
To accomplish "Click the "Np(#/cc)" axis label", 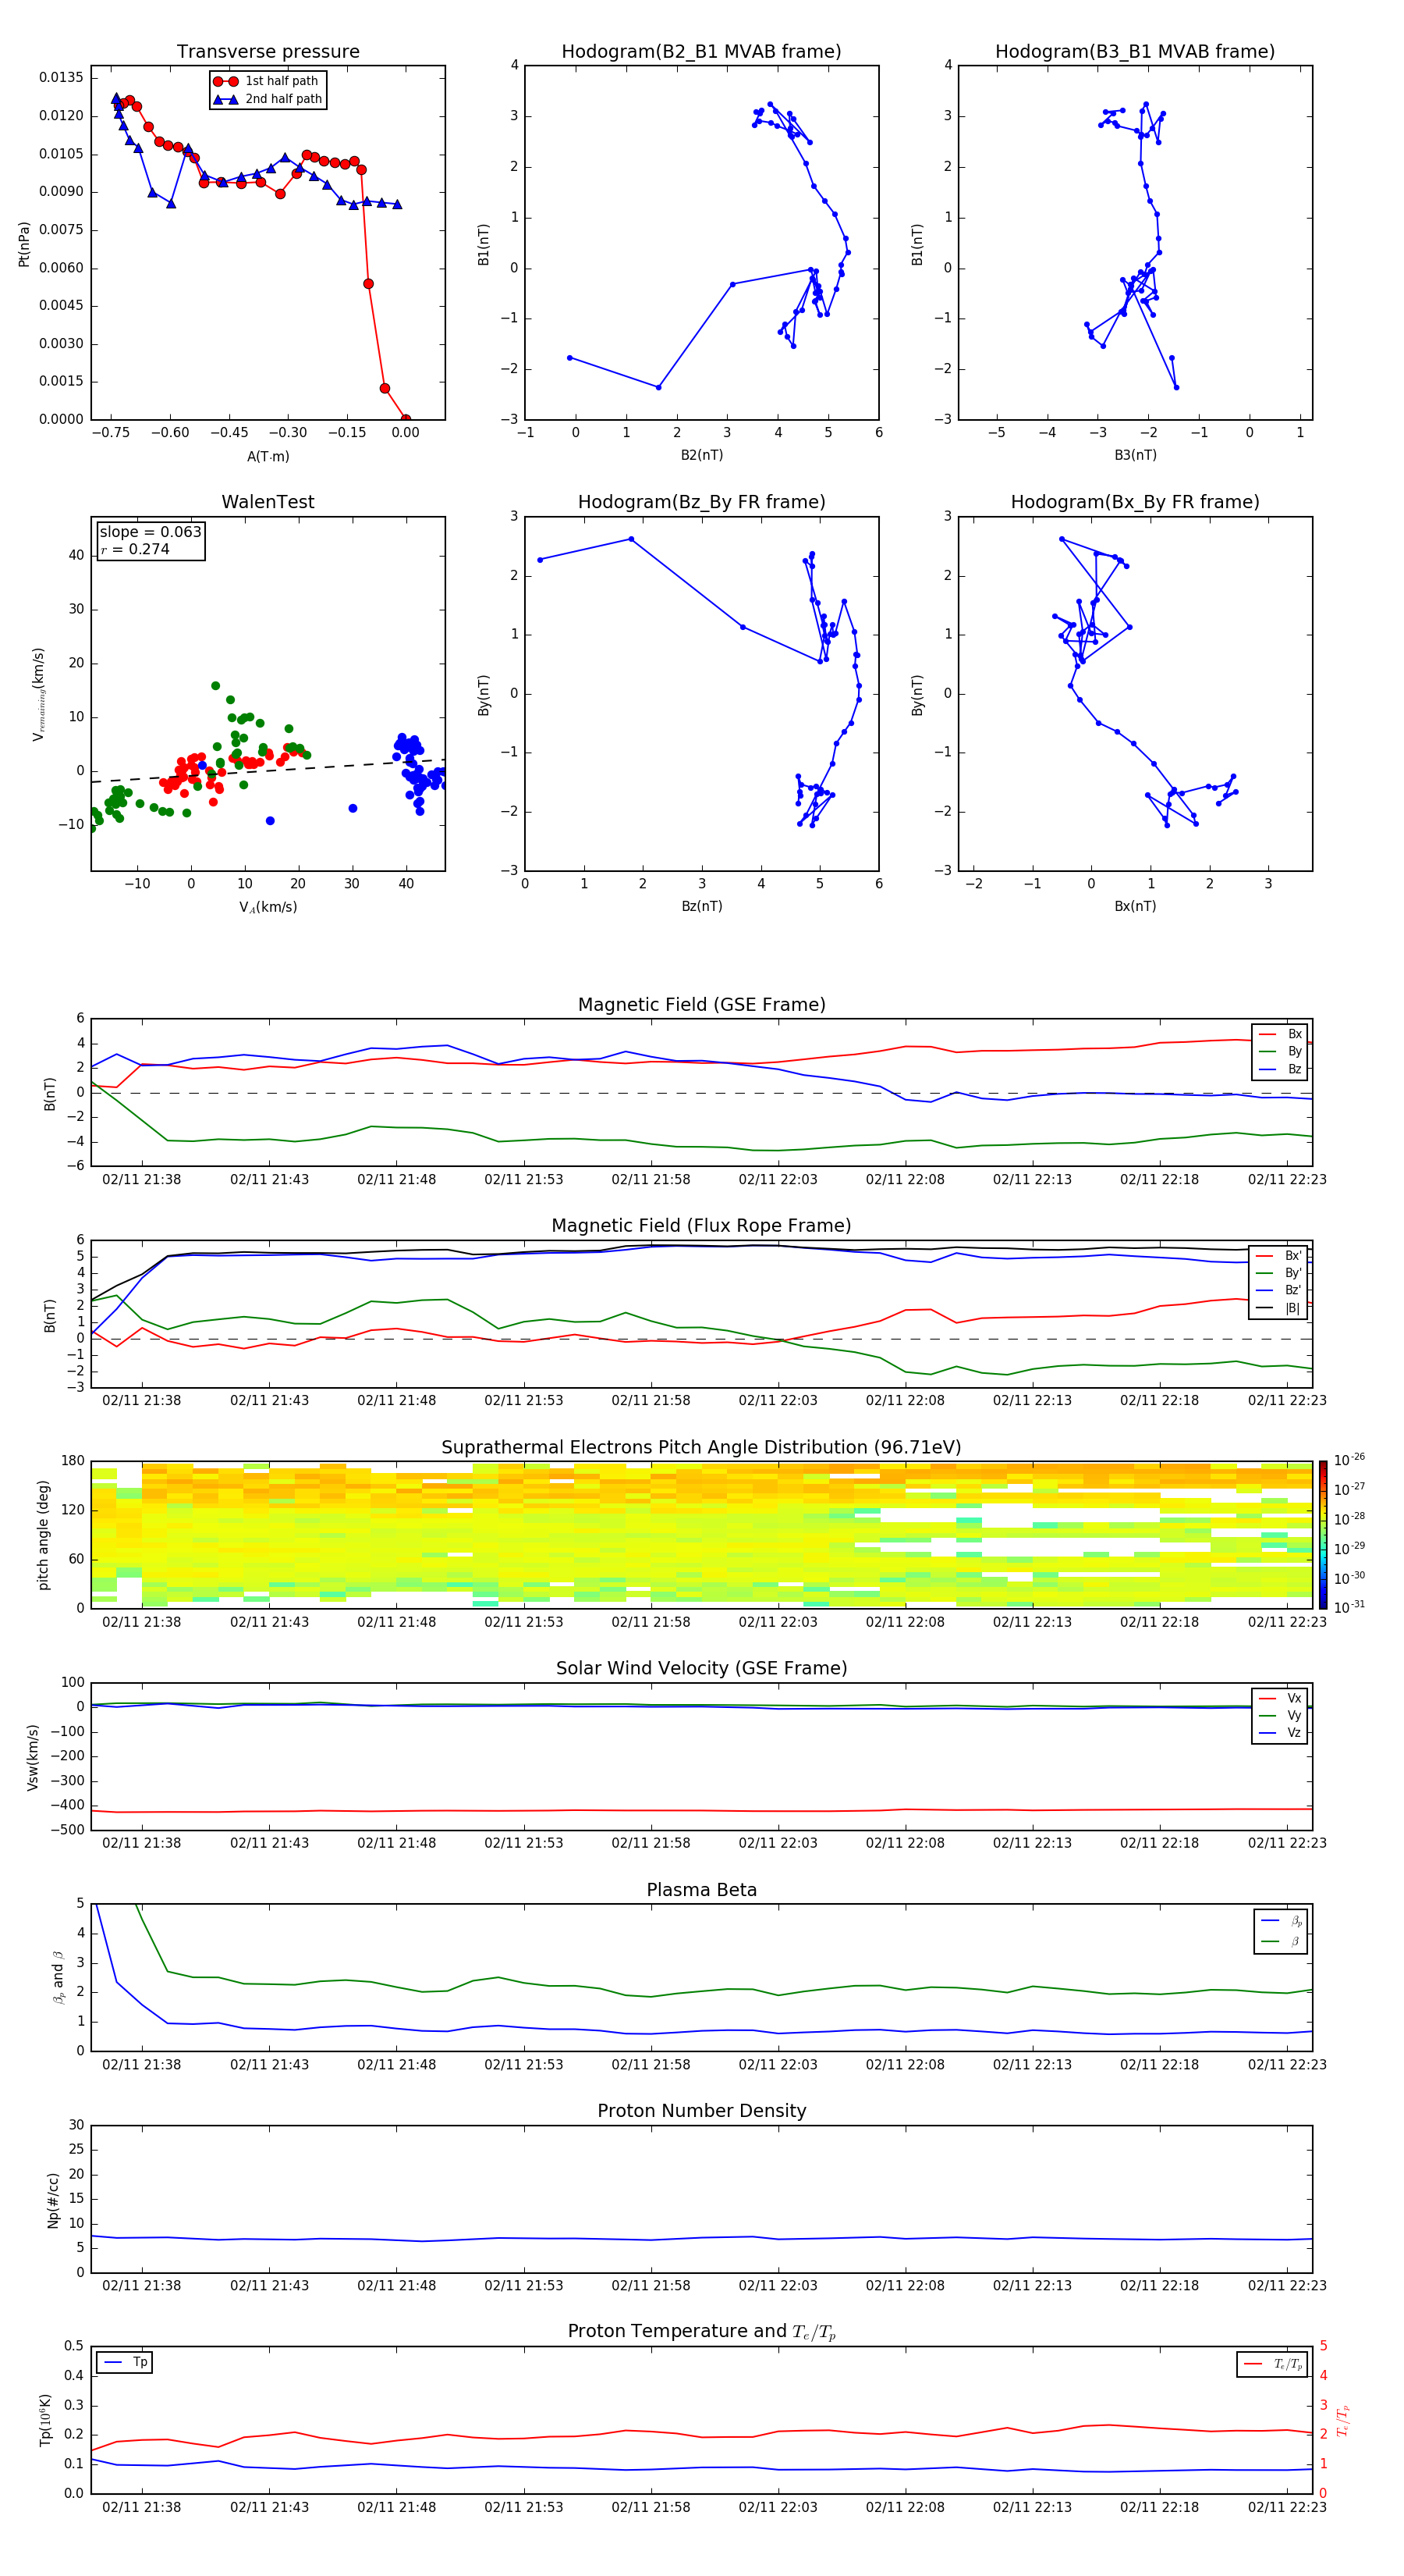I will (53, 2199).
